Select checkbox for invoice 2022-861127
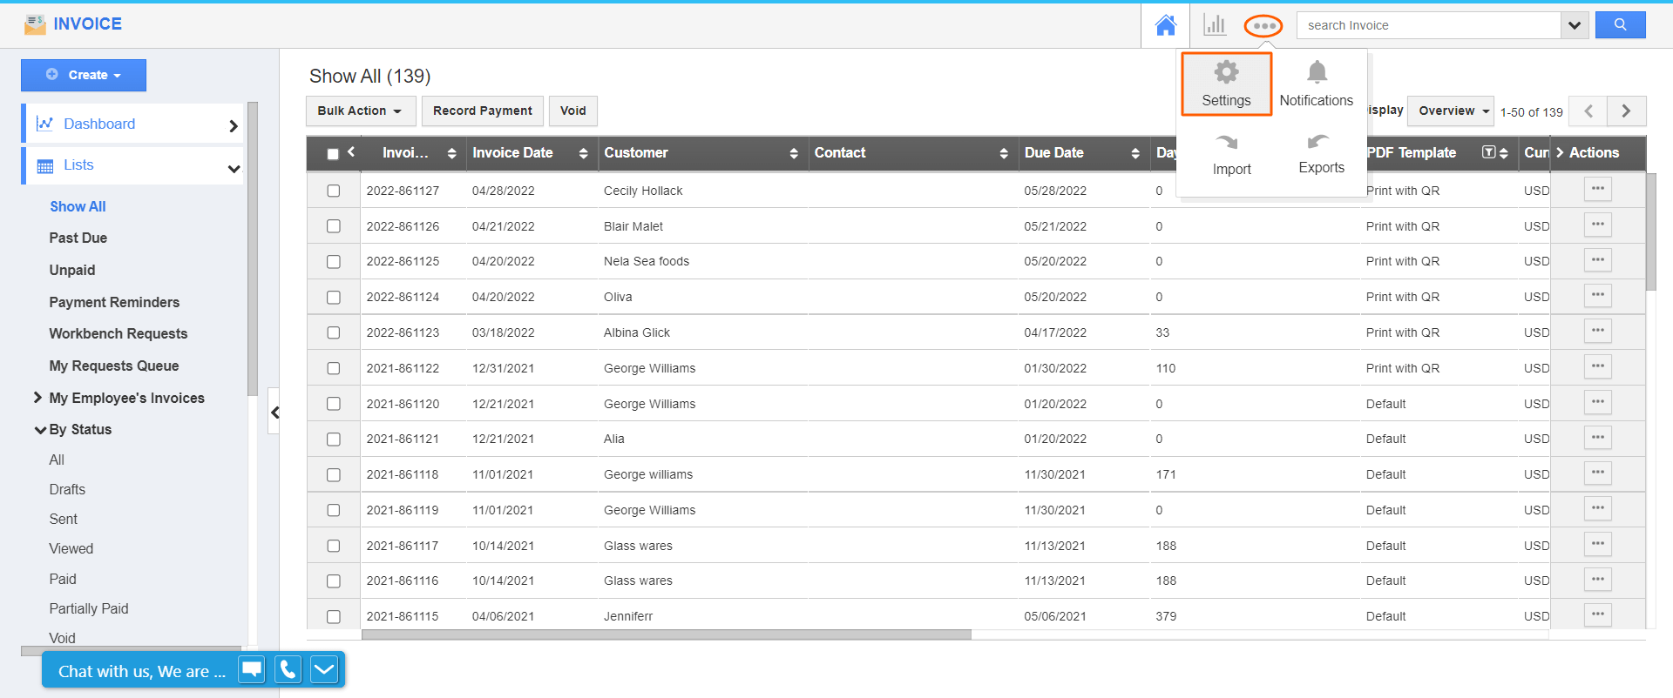 pos(334,191)
